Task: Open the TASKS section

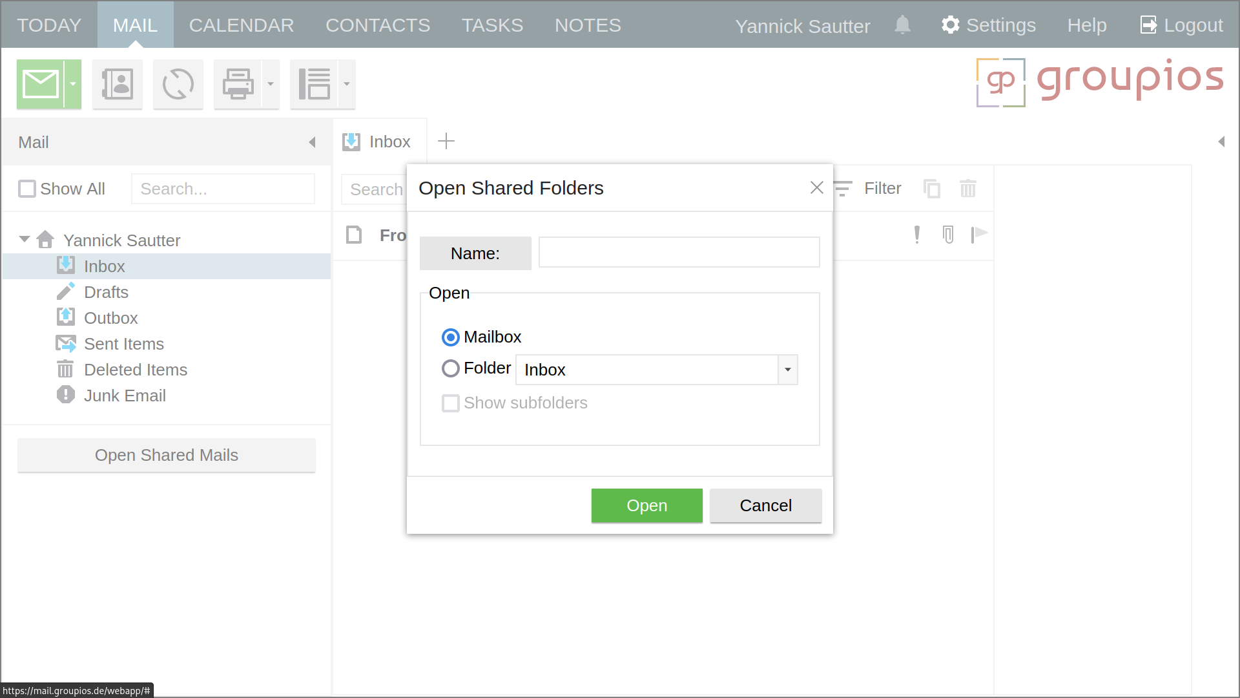Action: pyautogui.click(x=492, y=25)
